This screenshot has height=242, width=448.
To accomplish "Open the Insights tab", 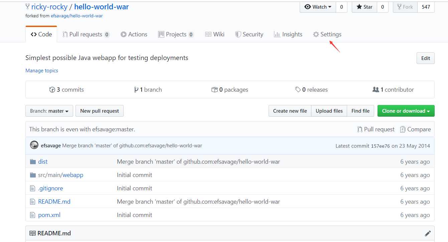I will (x=288, y=34).
